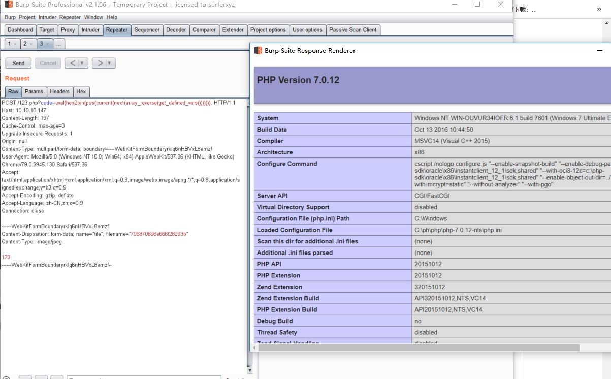
Task: Switch to the Proxy tab
Action: click(x=68, y=30)
